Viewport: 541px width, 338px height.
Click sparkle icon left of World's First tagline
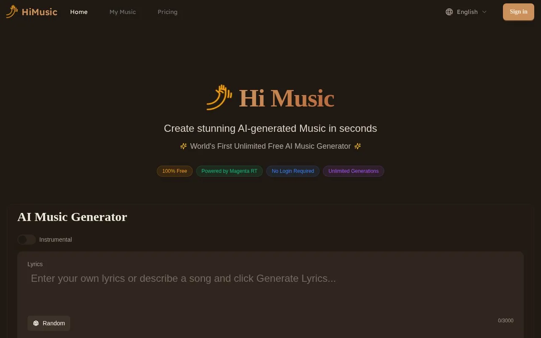(183, 146)
